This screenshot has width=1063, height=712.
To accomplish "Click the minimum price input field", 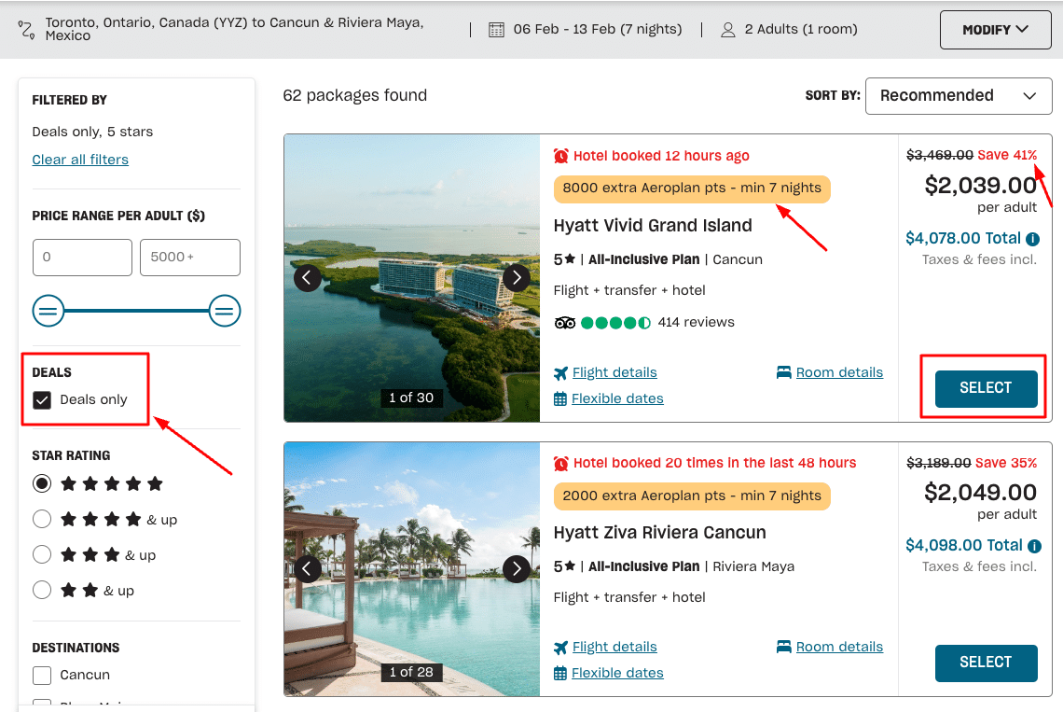I will click(x=82, y=257).
